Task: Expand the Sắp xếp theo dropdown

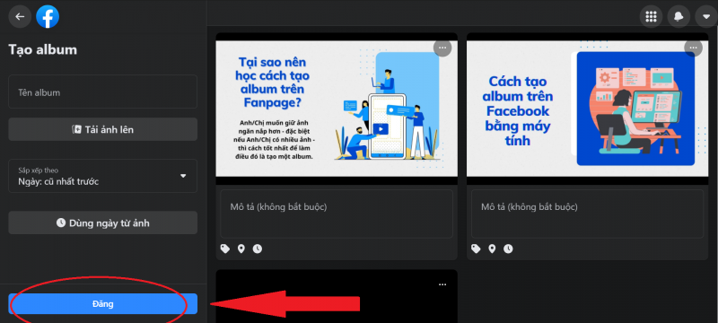Action: (103, 176)
